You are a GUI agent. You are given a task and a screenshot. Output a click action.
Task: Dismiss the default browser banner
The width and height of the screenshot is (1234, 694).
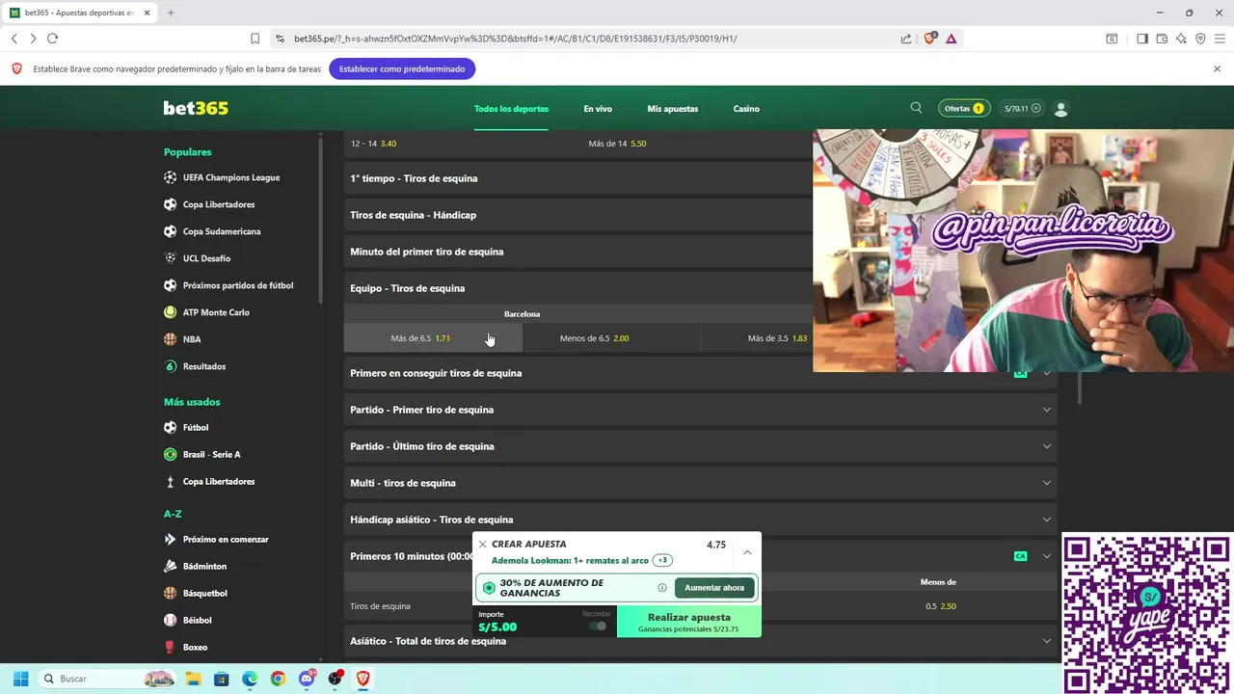pyautogui.click(x=1217, y=68)
